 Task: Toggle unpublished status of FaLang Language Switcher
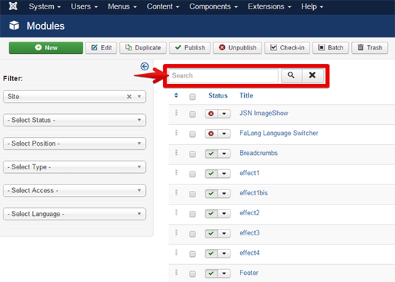pyautogui.click(x=211, y=133)
